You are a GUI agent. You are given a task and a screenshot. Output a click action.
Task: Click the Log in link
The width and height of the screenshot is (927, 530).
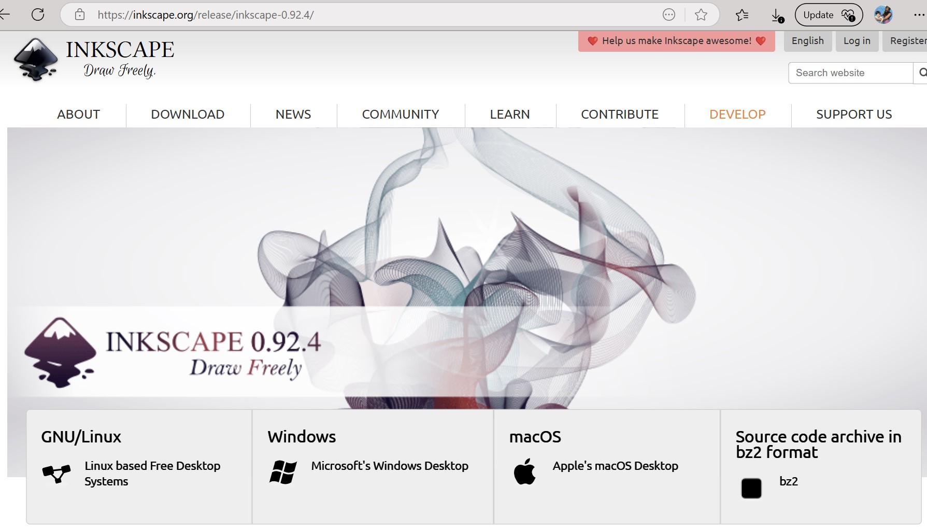click(x=857, y=41)
